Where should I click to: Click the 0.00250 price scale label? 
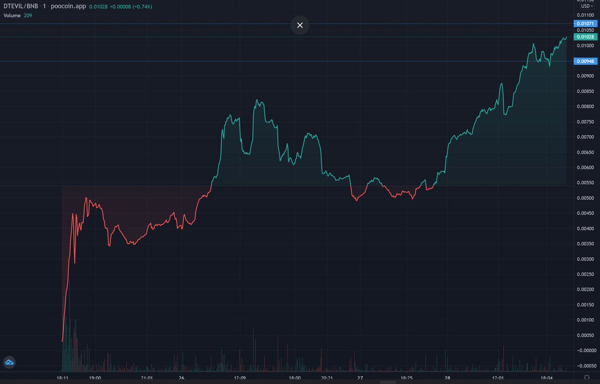point(585,275)
